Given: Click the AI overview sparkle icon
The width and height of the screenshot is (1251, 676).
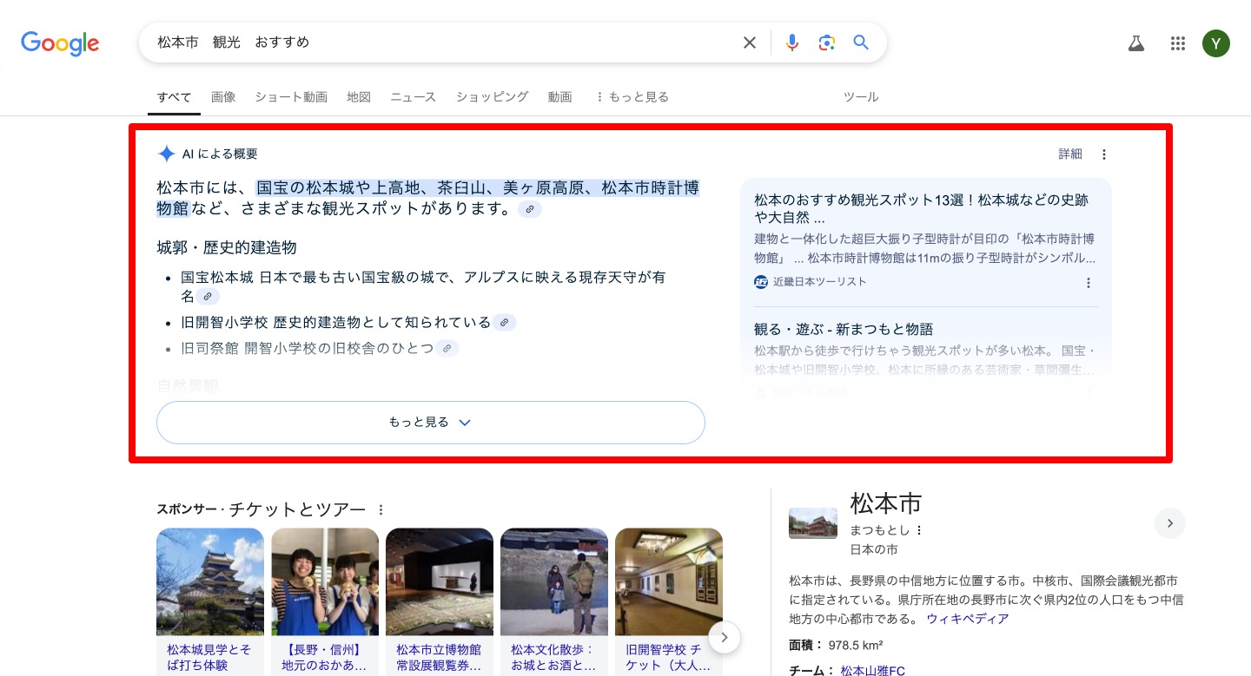Looking at the screenshot, I should click(x=167, y=154).
